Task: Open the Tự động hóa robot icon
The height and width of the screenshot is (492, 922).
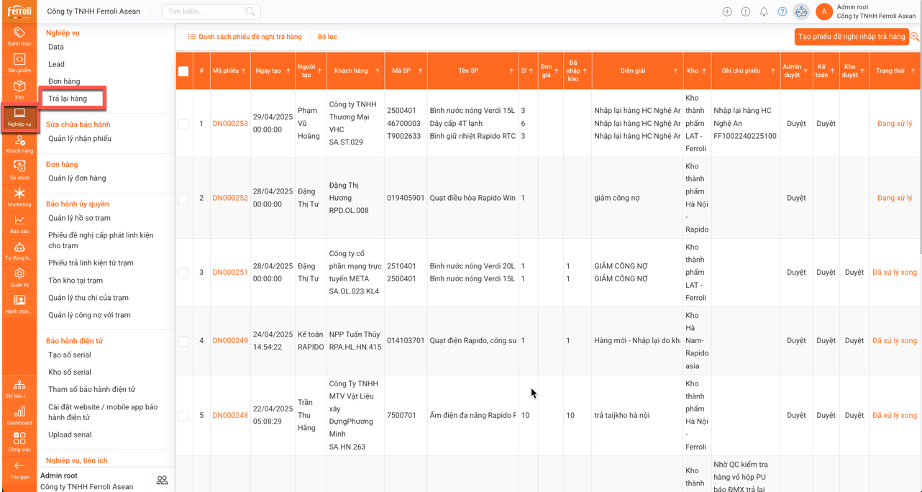Action: point(19,251)
